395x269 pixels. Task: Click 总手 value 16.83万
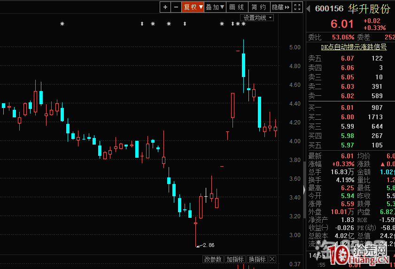(x=342, y=172)
